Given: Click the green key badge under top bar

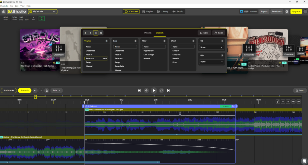Looking at the screenshot, I should 42,19.
